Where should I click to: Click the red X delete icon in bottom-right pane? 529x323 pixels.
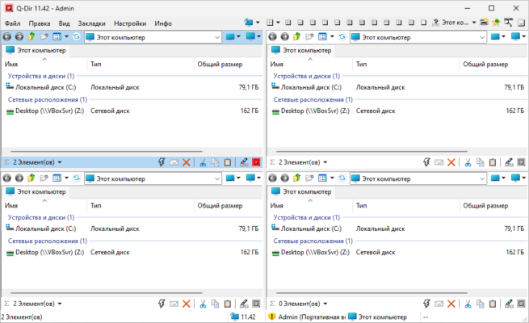coord(451,304)
